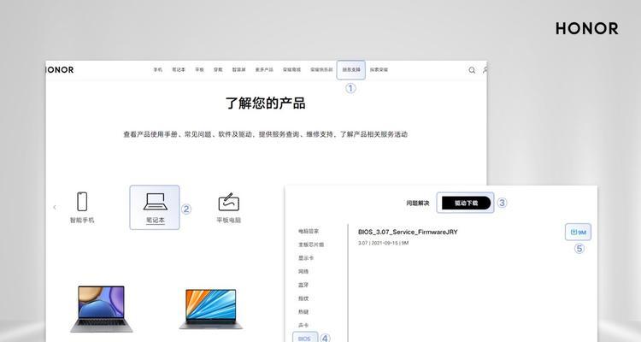Select 电脑管家 in driver category list

309,231
